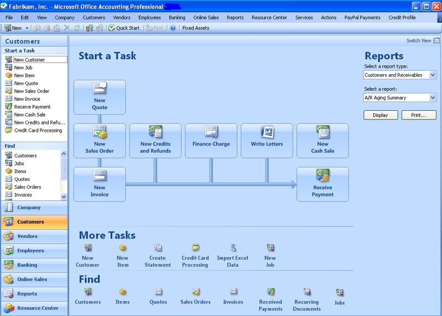Click New Job under More Tasks
The width and height of the screenshot is (442, 316).
[x=270, y=256]
